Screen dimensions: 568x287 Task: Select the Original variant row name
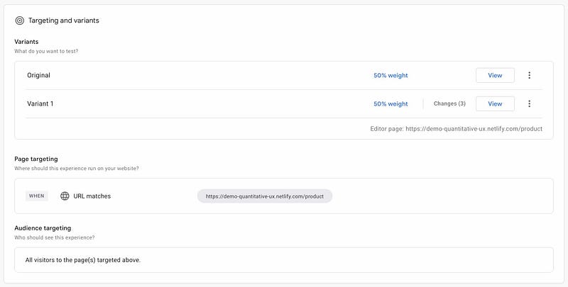(39, 75)
